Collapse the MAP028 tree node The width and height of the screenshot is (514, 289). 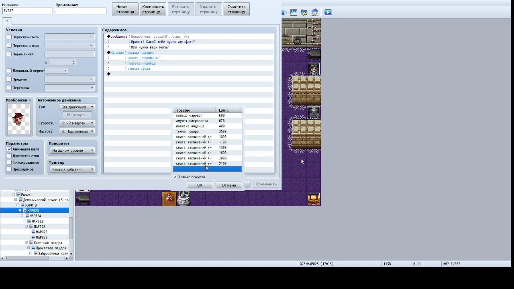27,227
